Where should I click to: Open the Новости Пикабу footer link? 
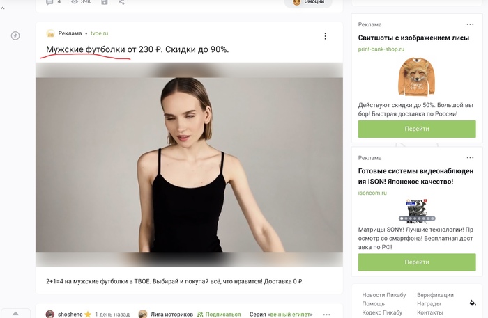[383, 295]
